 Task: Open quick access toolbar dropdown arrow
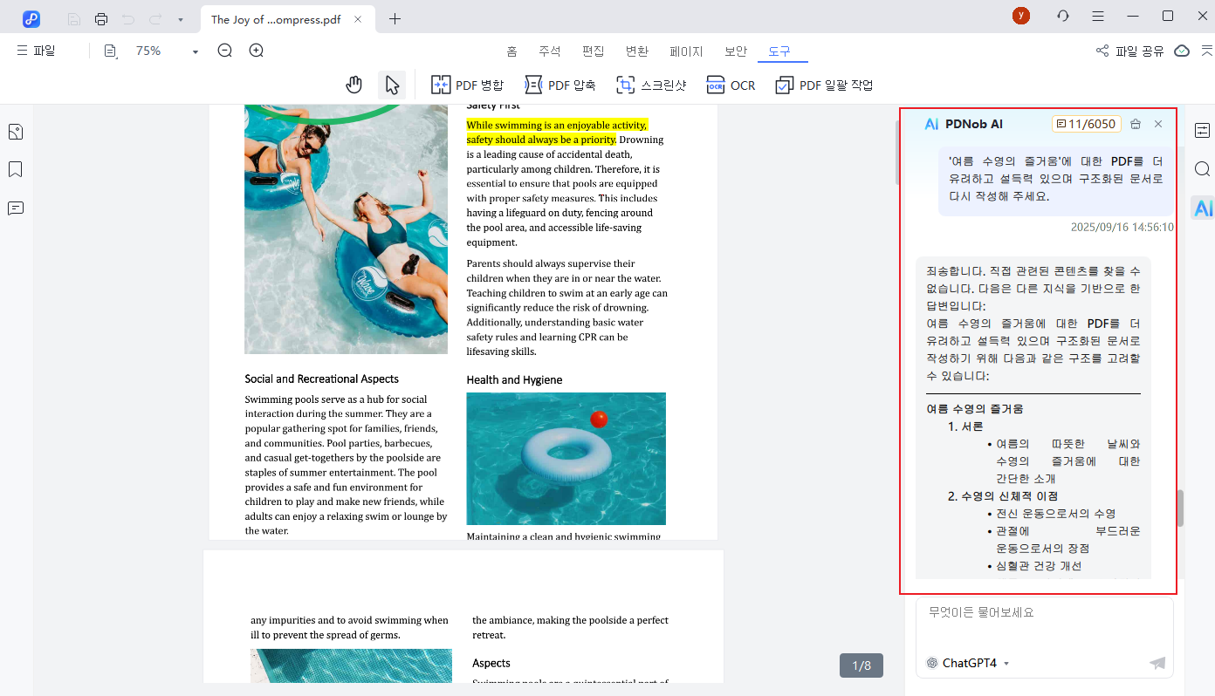click(x=180, y=19)
